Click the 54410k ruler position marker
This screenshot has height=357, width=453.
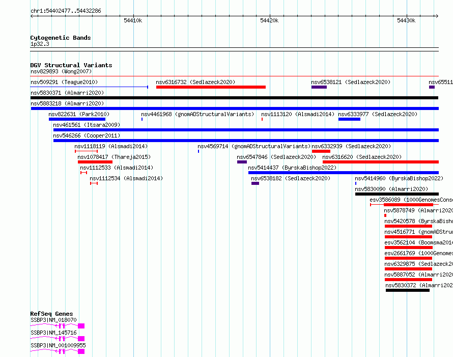pos(133,20)
